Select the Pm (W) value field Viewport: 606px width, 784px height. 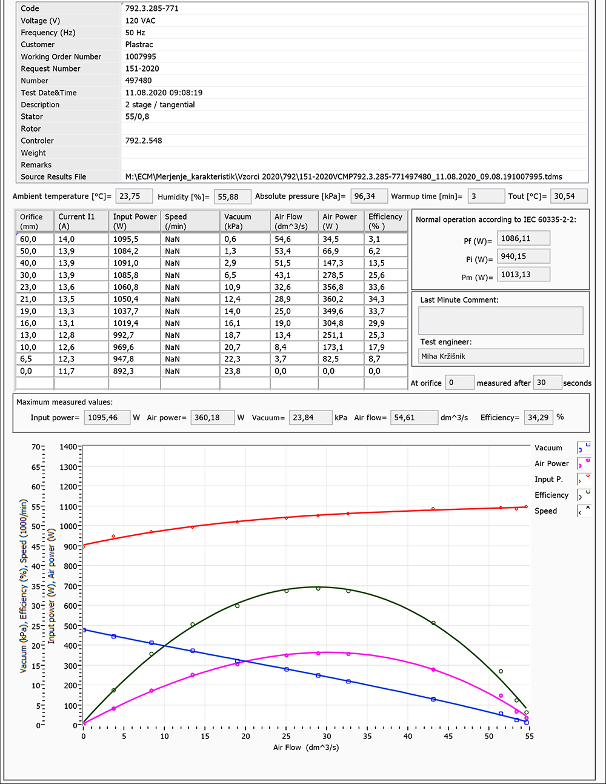[x=523, y=275]
